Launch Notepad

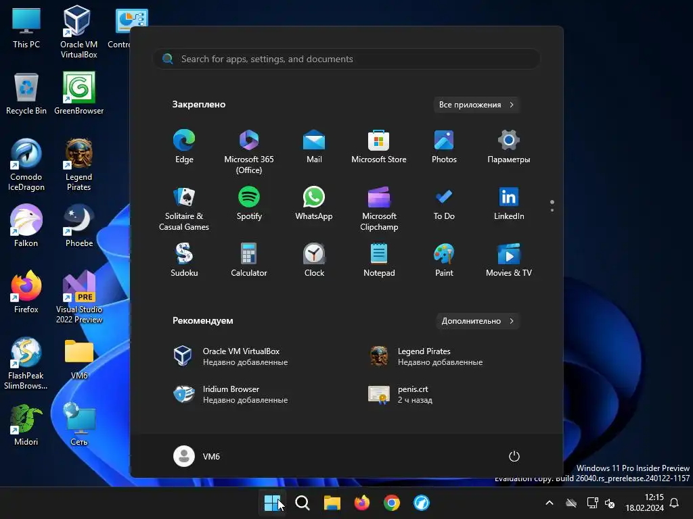click(379, 260)
